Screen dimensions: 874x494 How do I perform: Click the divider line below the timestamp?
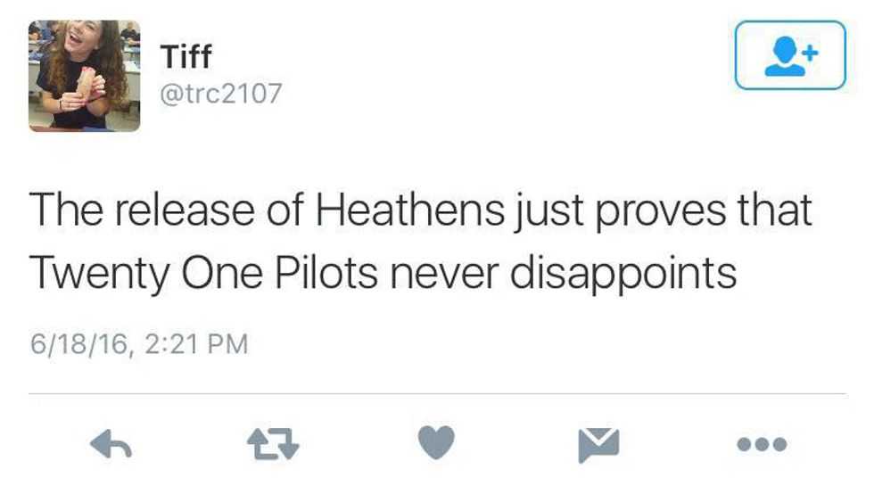tap(437, 393)
